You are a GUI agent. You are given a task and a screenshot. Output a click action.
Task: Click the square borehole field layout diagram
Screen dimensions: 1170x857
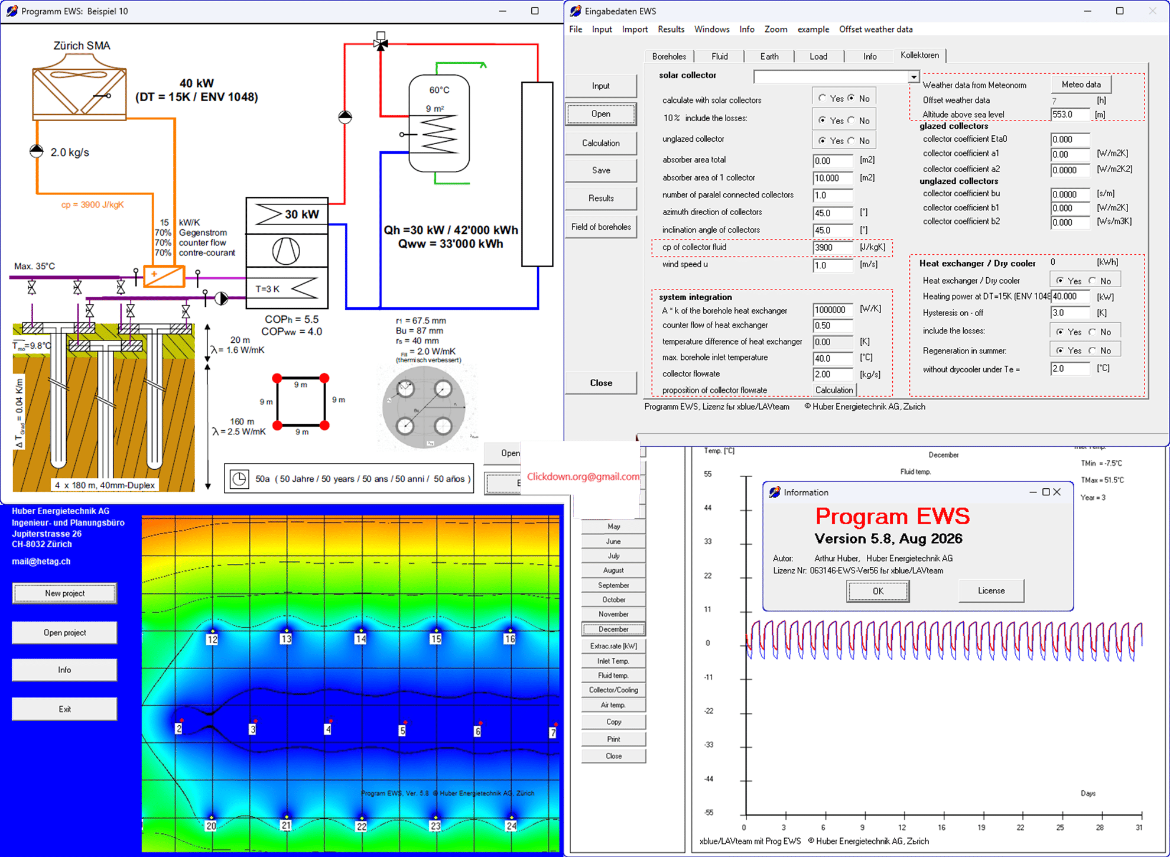[x=301, y=401]
